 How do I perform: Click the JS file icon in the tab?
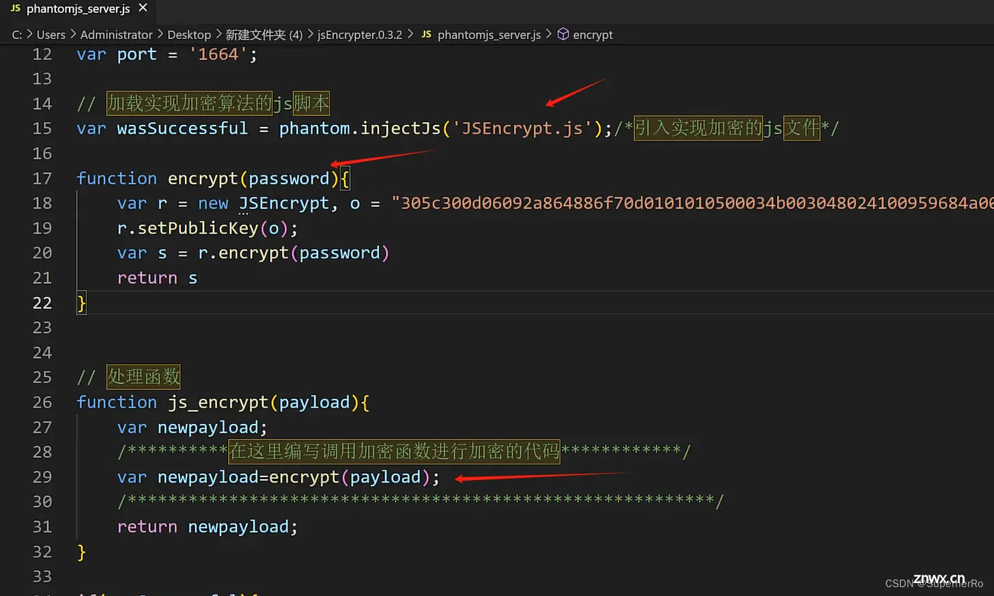[16, 9]
